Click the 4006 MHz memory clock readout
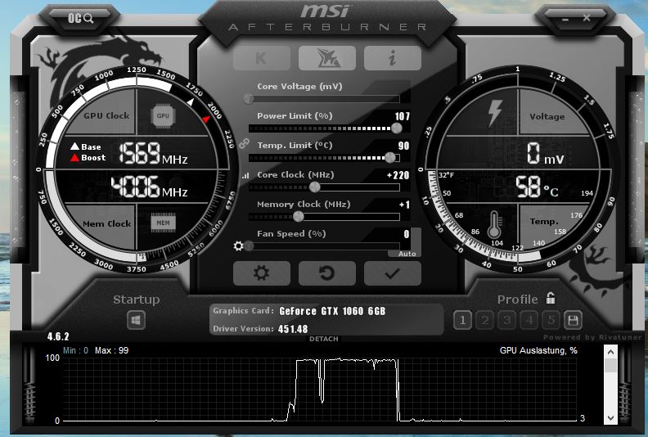This screenshot has height=437, width=648. (x=149, y=187)
